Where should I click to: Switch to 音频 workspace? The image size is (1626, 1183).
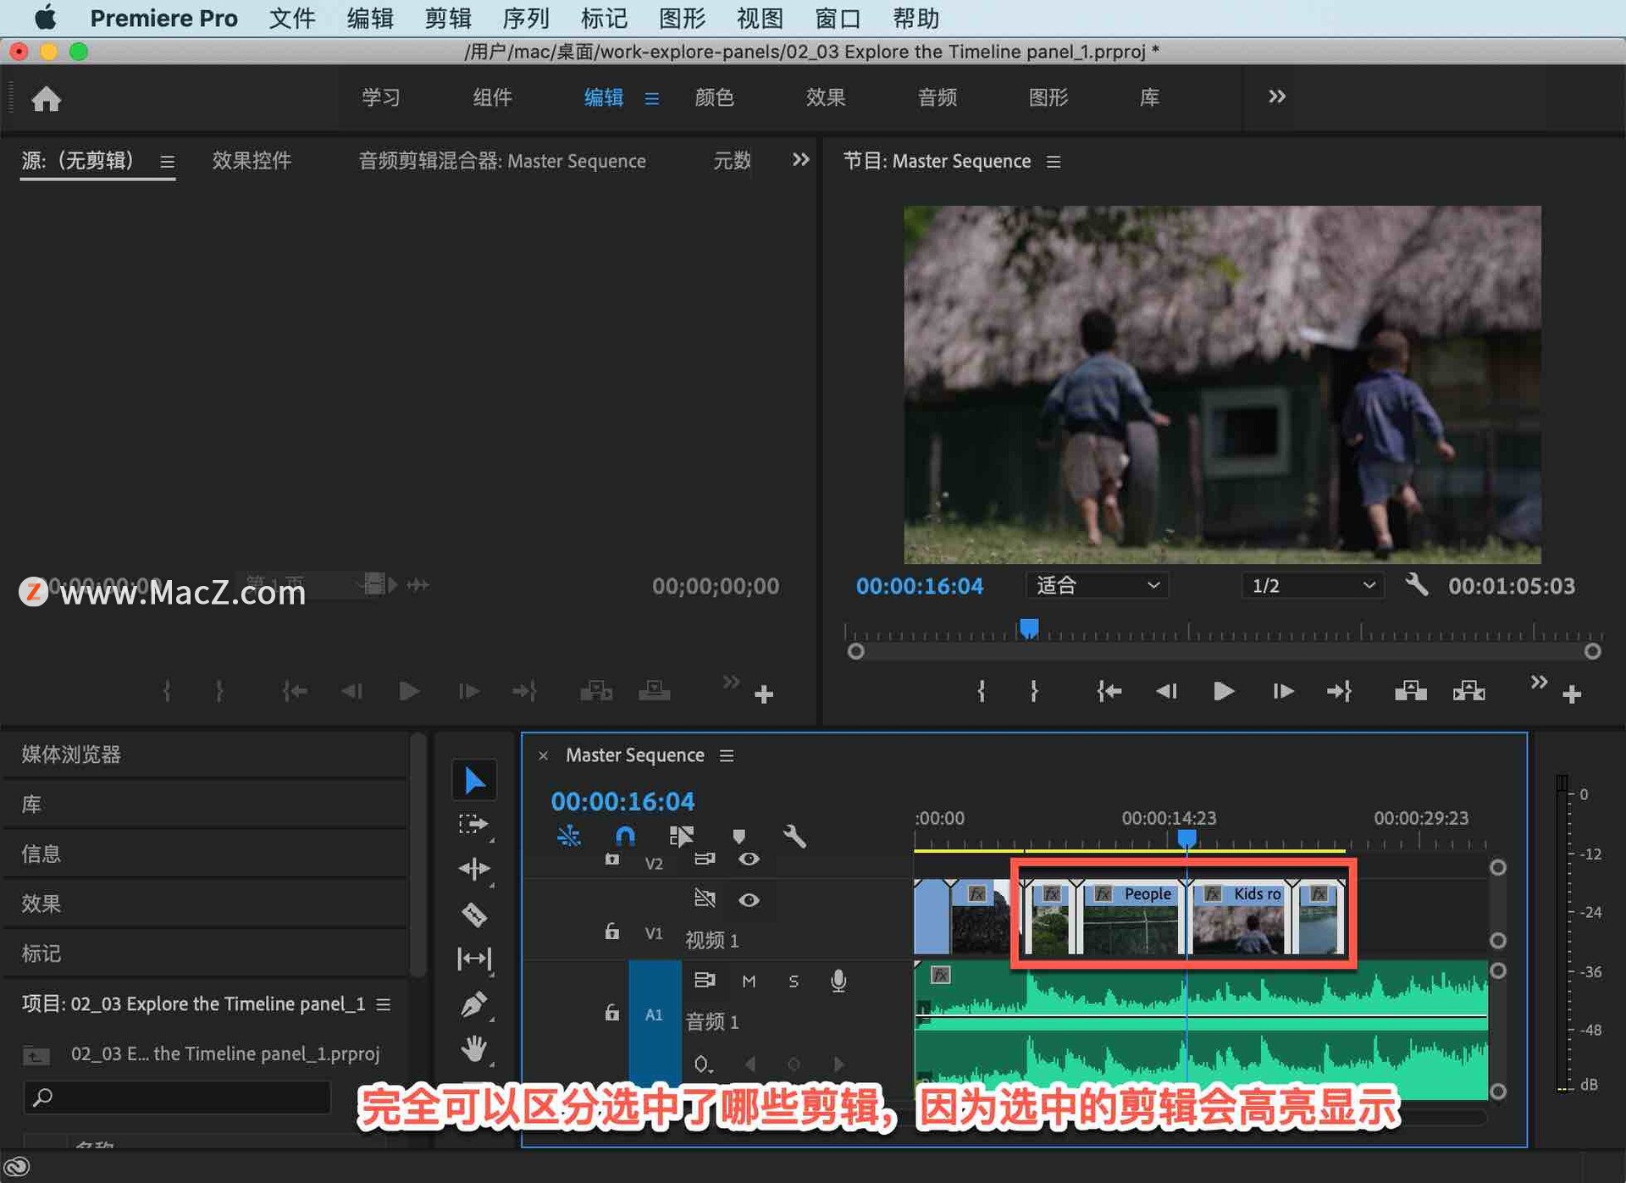937,97
